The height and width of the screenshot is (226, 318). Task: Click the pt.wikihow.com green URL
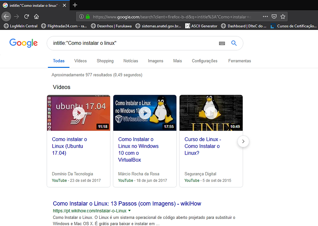pyautogui.click(x=90, y=211)
